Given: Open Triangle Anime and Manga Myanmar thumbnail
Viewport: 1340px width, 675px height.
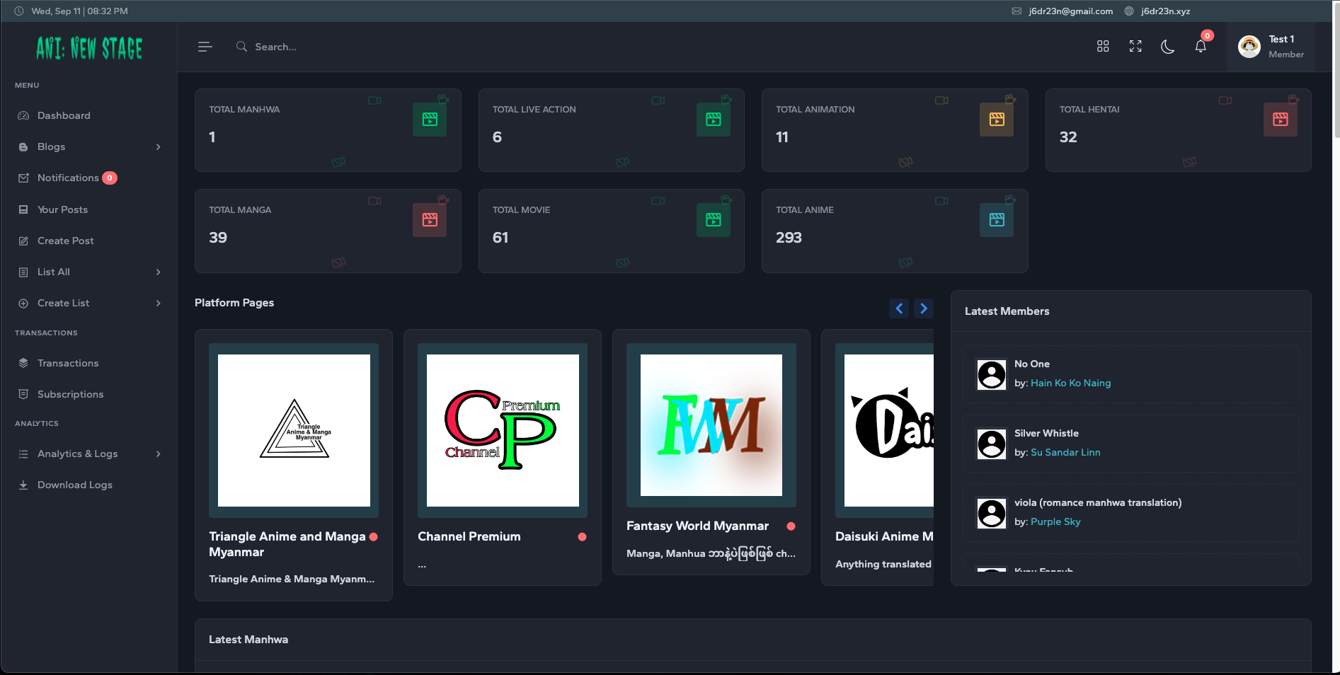Looking at the screenshot, I should (294, 430).
